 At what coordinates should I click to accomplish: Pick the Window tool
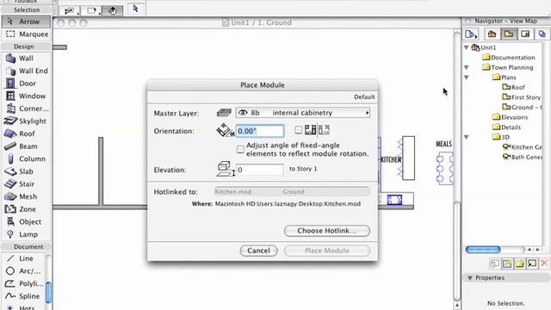(26, 96)
